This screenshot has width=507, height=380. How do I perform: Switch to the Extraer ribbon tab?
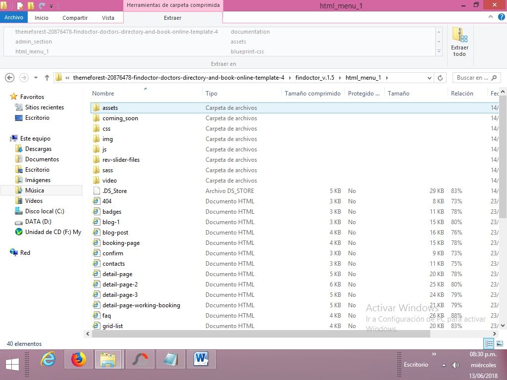[x=173, y=18]
